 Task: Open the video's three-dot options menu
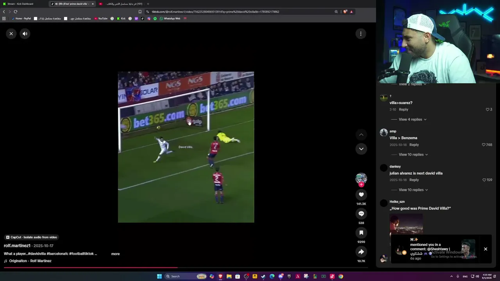pos(361,34)
